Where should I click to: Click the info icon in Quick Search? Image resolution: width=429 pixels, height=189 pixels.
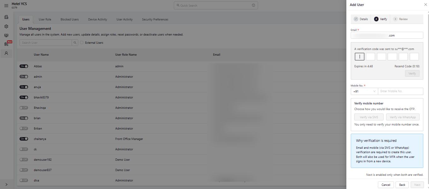(x=254, y=5)
